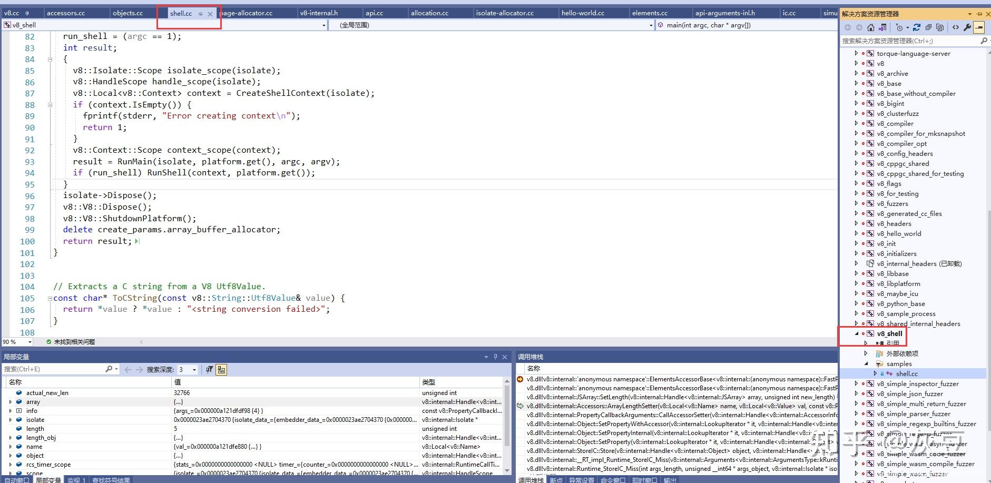Switch to the 断点 (Breakpoints) tab
The height and width of the screenshot is (483, 991).
pos(556,480)
